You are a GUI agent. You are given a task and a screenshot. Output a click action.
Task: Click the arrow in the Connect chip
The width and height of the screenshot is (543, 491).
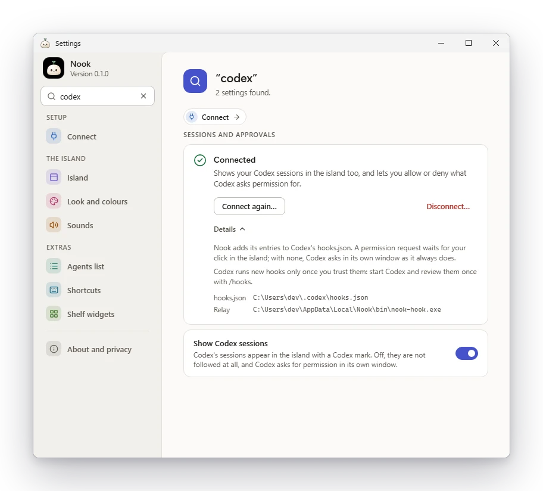coord(237,117)
